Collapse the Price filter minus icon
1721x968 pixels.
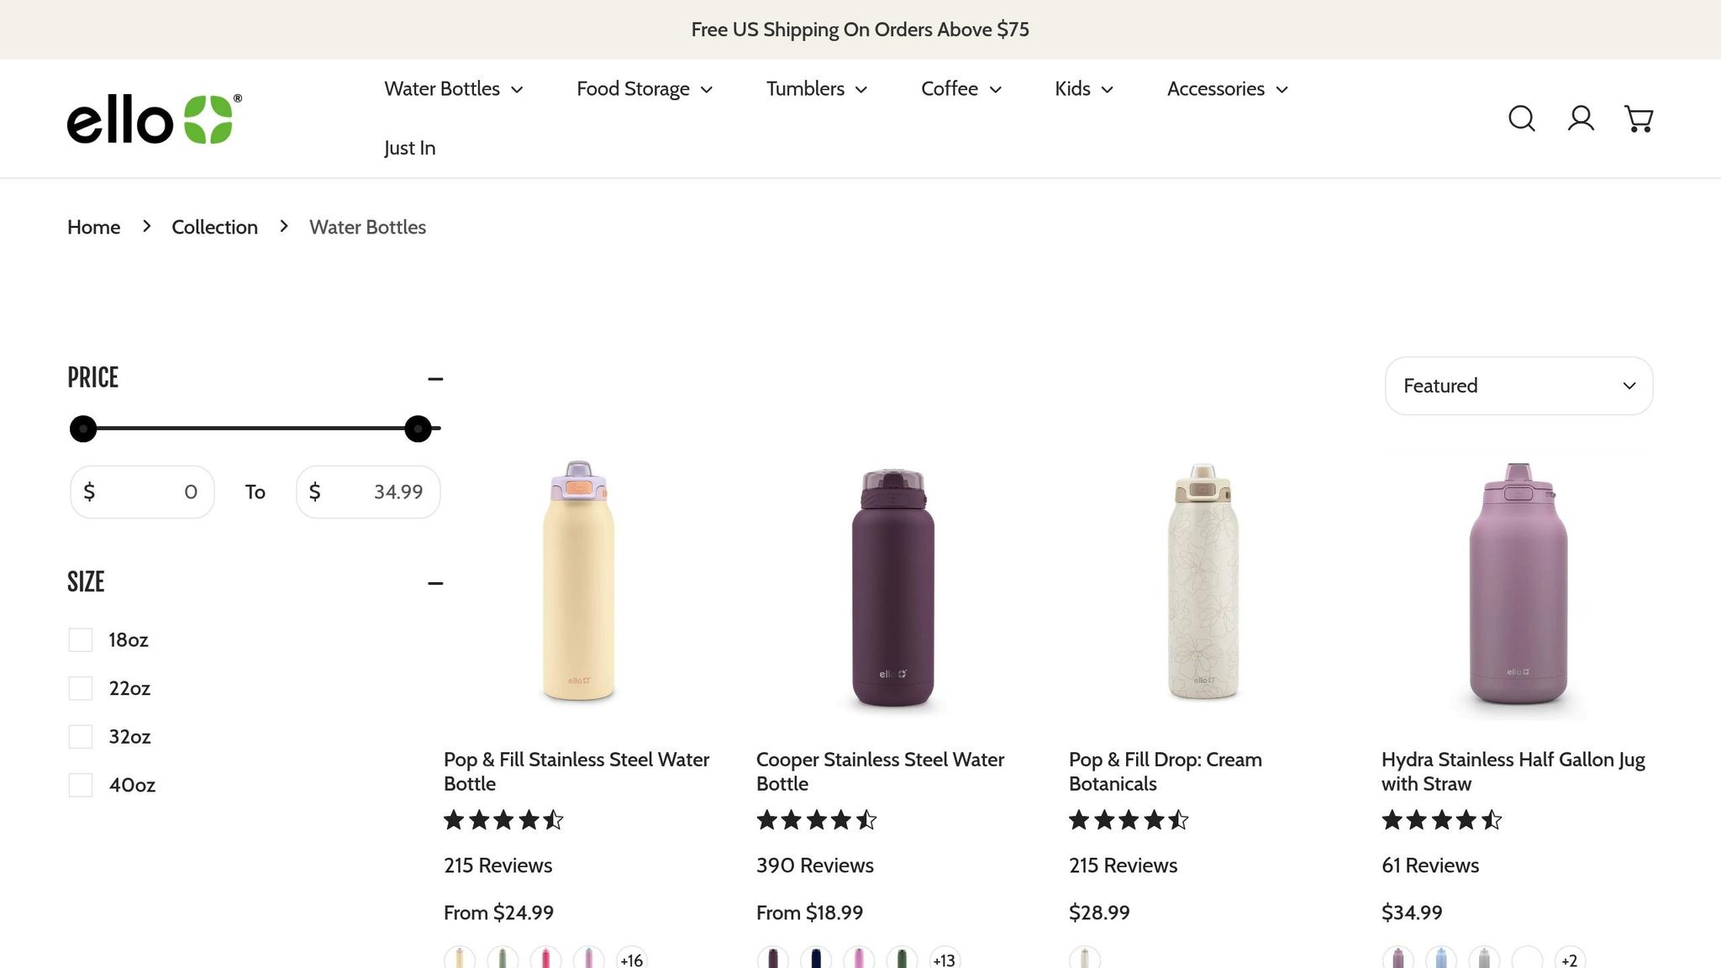pos(435,379)
